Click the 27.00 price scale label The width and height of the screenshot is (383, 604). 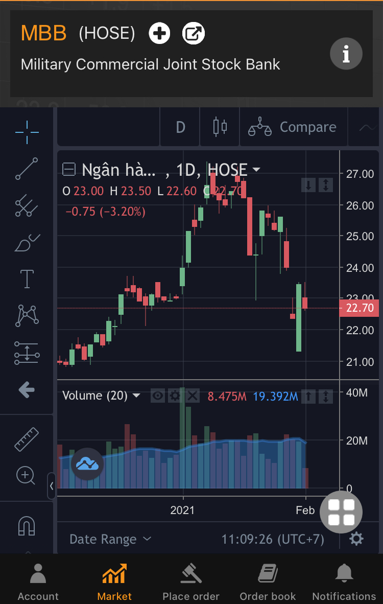(x=360, y=174)
